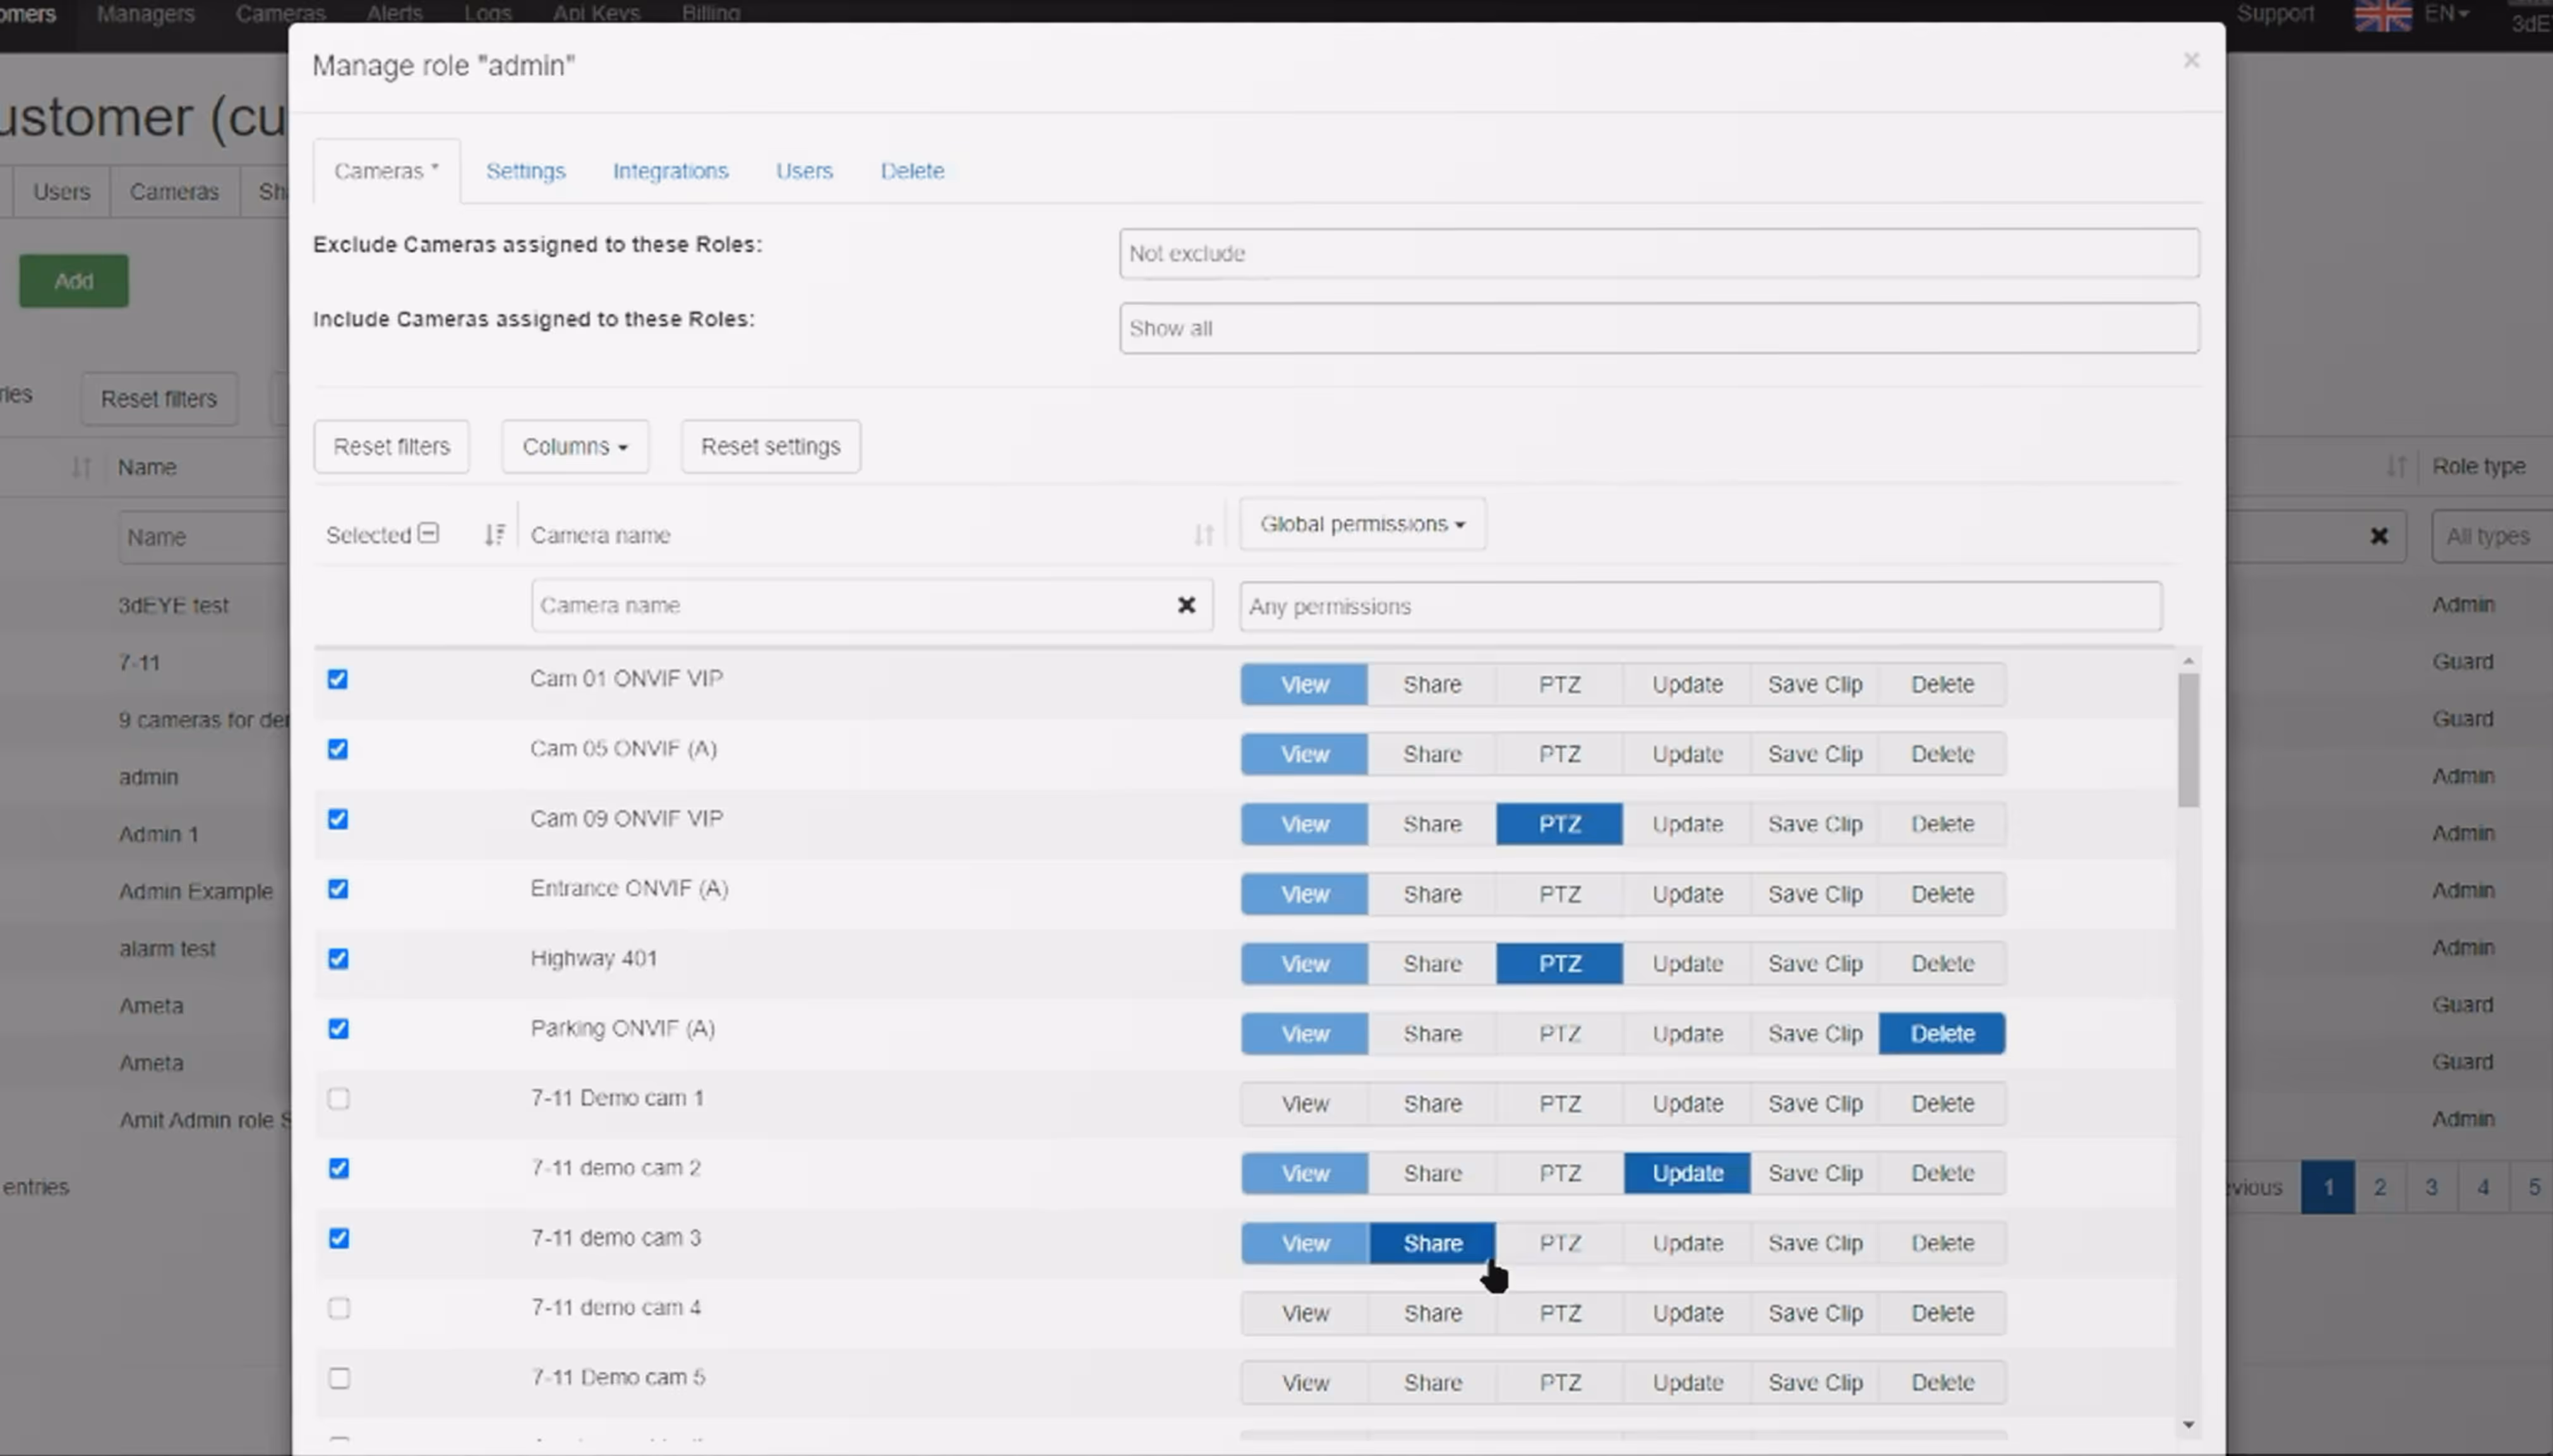Screen dimensions: 2553x1456
Task: Switch to Users tab in dialog
Action: (x=805, y=171)
